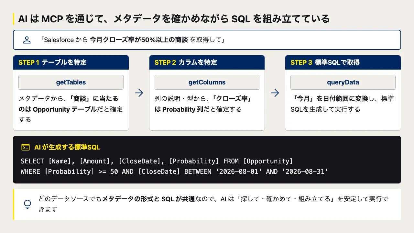Click the user person icon
This screenshot has height=233, width=414.
(27, 40)
